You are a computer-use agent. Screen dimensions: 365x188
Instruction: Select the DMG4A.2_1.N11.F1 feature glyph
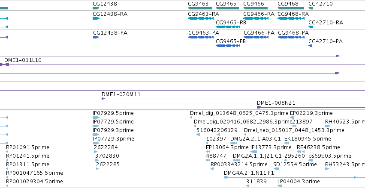point(290,177)
